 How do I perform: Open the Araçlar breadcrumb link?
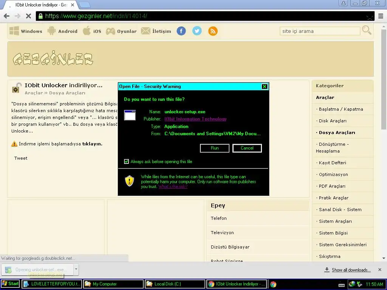coord(34,93)
